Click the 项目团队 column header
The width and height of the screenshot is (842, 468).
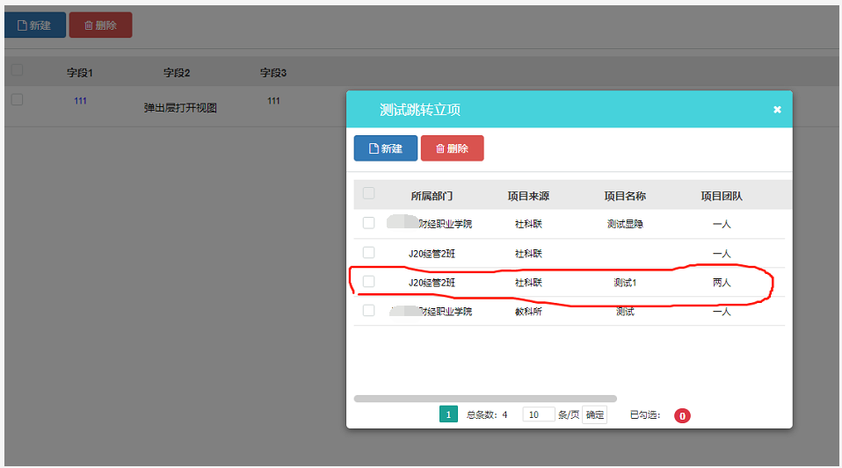[x=722, y=196]
